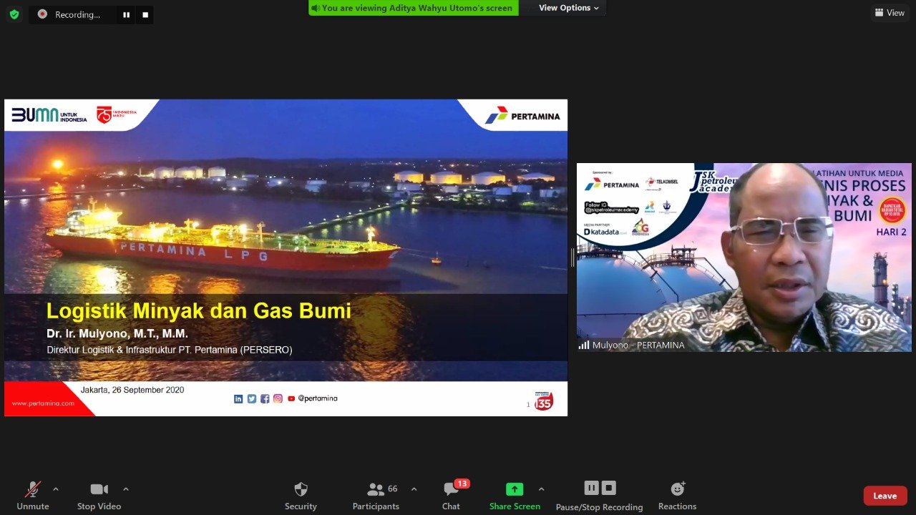Unmute the microphone
This screenshot has width=916, height=515.
tap(33, 496)
